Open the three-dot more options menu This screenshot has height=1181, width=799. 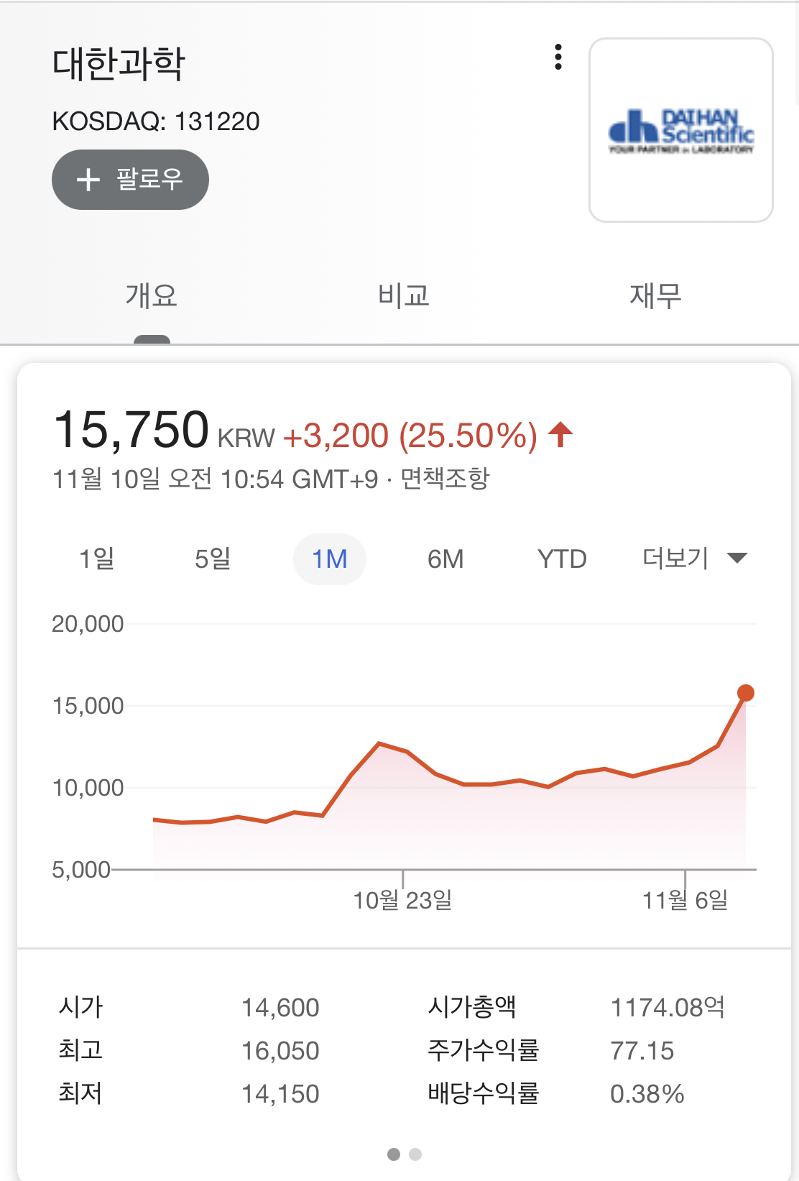(x=558, y=58)
